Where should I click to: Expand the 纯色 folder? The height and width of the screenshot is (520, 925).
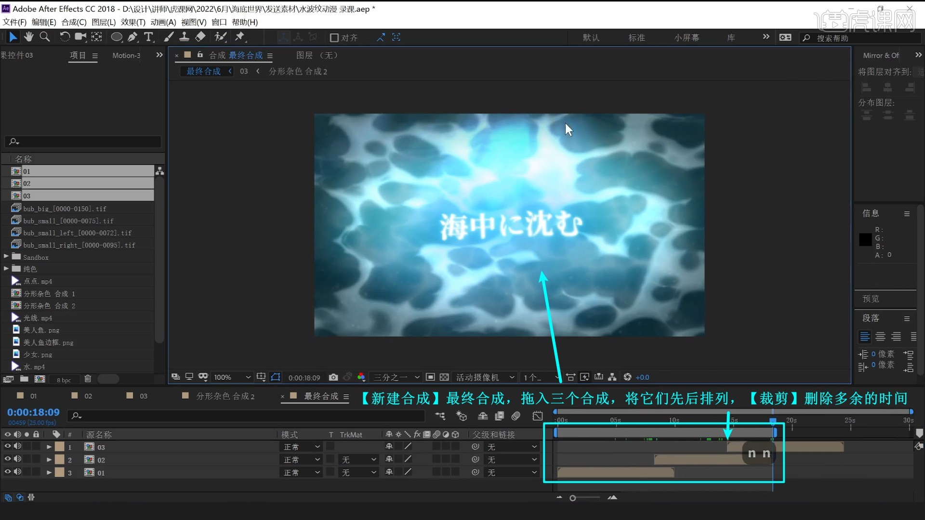[6, 269]
